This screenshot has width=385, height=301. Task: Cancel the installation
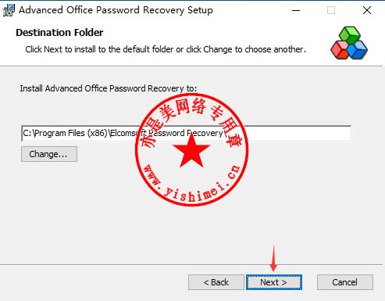(x=345, y=282)
